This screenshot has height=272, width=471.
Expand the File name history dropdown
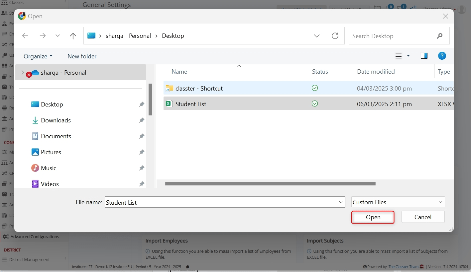(x=341, y=202)
